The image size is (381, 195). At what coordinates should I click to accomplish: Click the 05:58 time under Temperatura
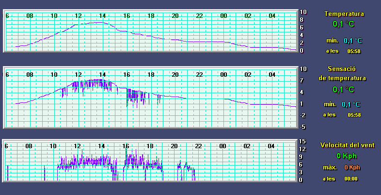(x=354, y=51)
